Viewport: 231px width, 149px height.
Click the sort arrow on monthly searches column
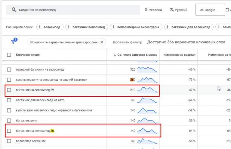(115, 55)
